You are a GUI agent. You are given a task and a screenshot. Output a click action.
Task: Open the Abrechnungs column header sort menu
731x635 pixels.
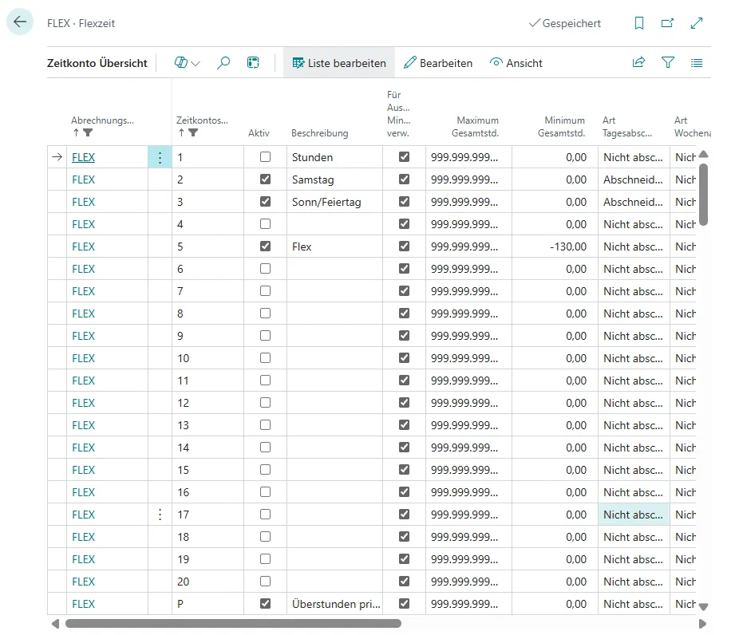pos(102,121)
